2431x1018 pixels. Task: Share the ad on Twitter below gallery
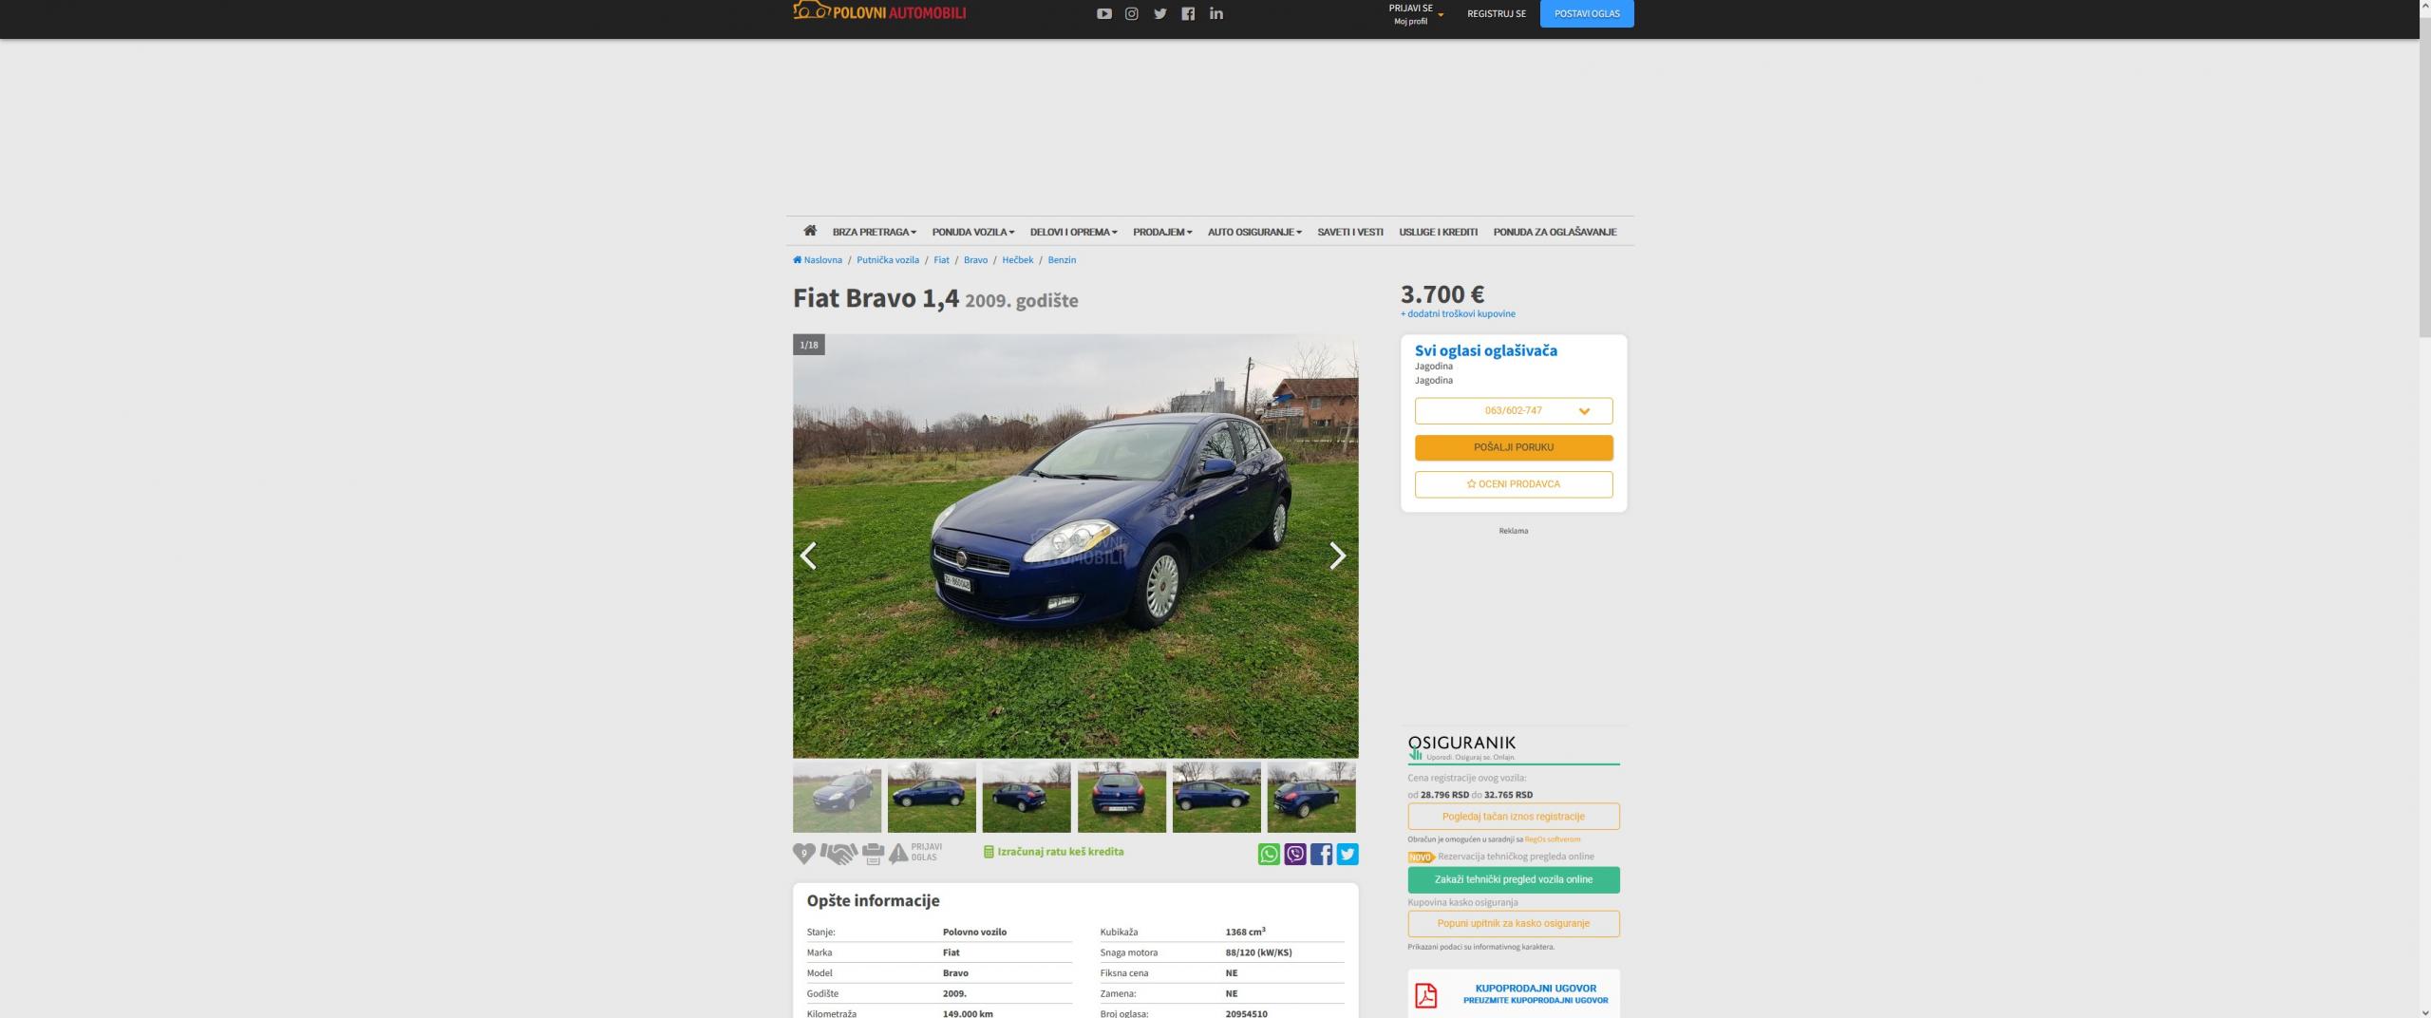[x=1347, y=854]
